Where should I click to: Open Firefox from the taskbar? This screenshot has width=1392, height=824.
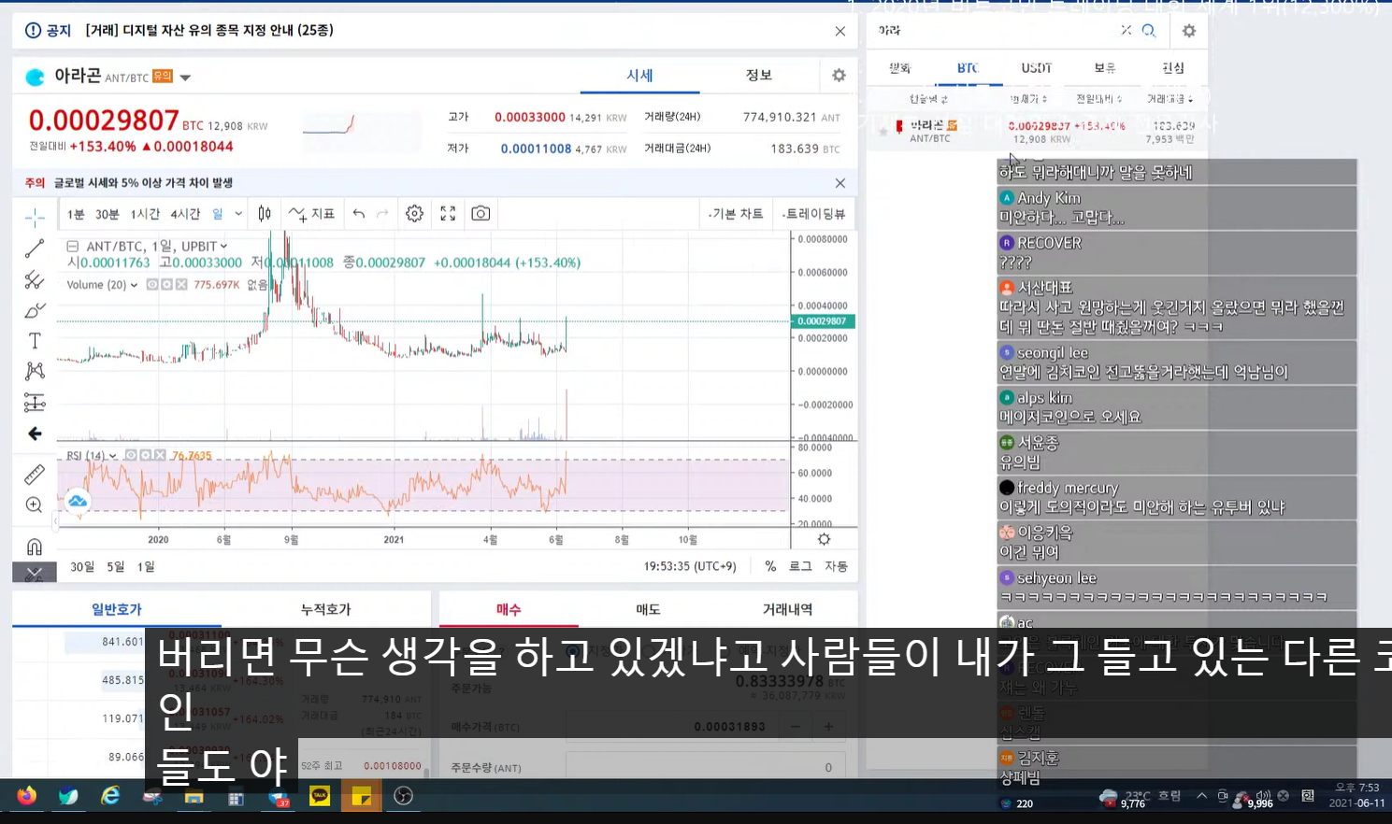pos(26,796)
